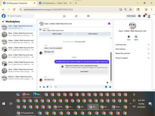Image resolution: width=155 pixels, height=116 pixels.
Task: Click the browser zoom magnifier icon
Action: coord(126,10)
